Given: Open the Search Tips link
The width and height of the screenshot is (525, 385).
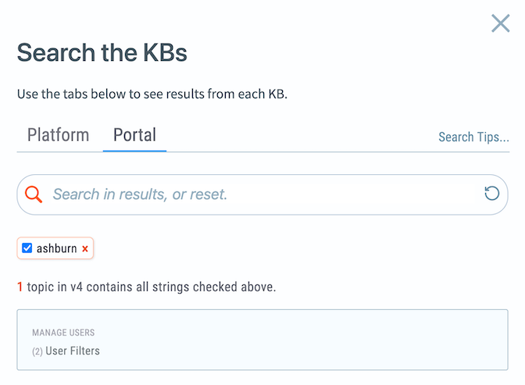Looking at the screenshot, I should 473,137.
